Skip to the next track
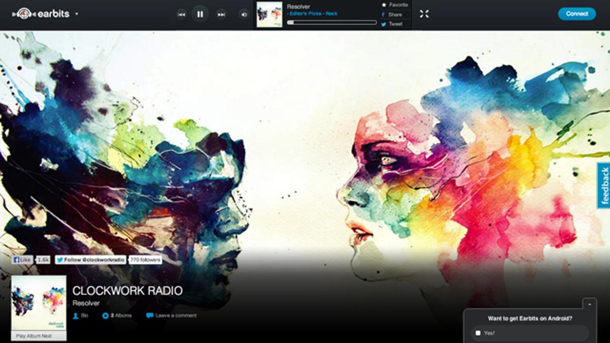Screen dimensions: 610x343 point(221,15)
